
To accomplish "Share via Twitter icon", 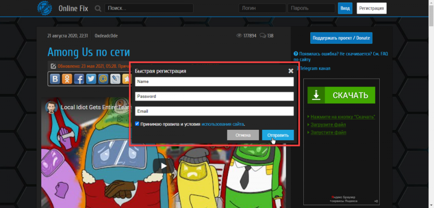I will point(91,79).
